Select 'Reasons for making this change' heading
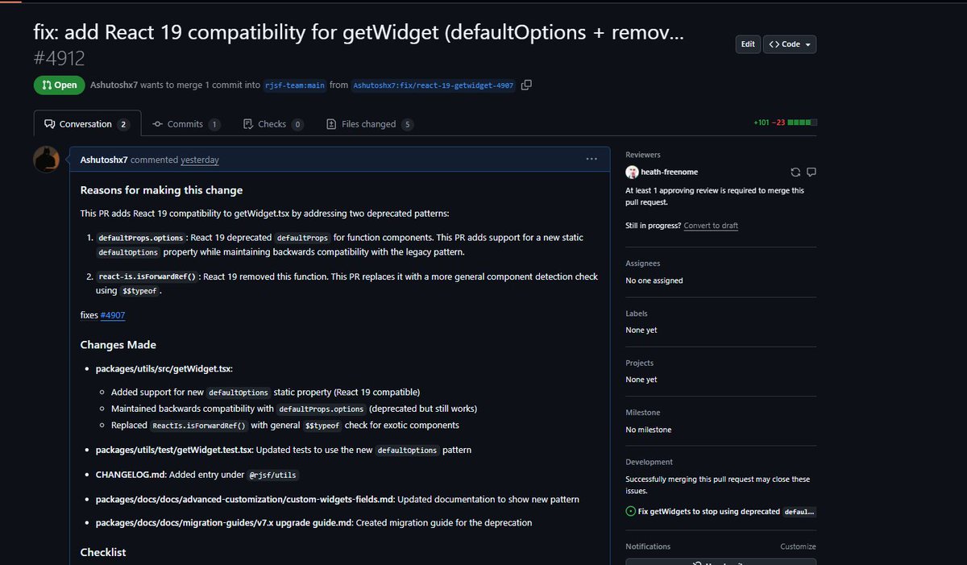The height and width of the screenshot is (565, 967). 161,190
